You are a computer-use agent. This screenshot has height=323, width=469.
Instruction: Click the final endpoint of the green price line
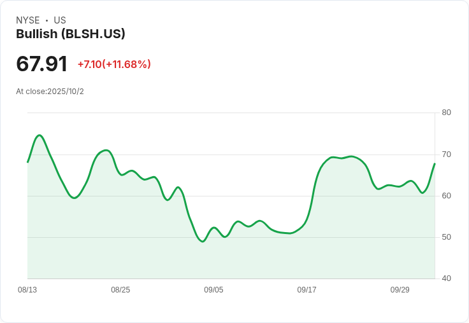pyautogui.click(x=435, y=163)
